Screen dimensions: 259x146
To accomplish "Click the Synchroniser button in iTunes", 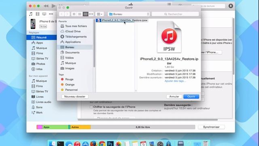I will tap(211, 127).
